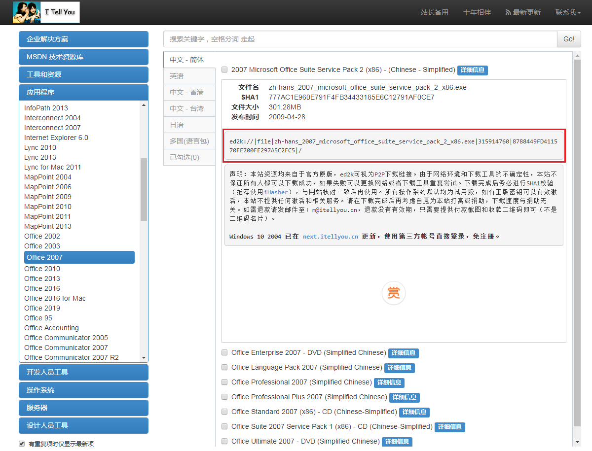Tick Office Ultimate 2007 DVD checkbox
Image resolution: width=592 pixels, height=451 pixels.
point(224,441)
